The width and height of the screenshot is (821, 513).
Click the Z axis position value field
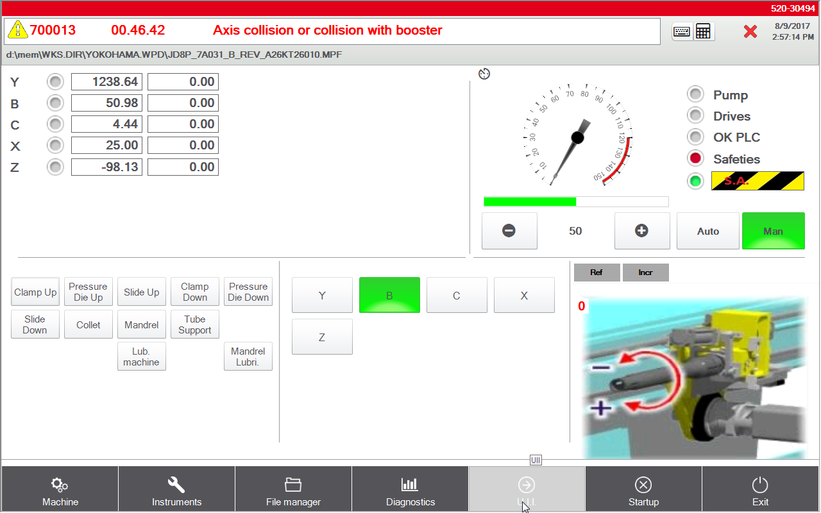[x=106, y=167]
